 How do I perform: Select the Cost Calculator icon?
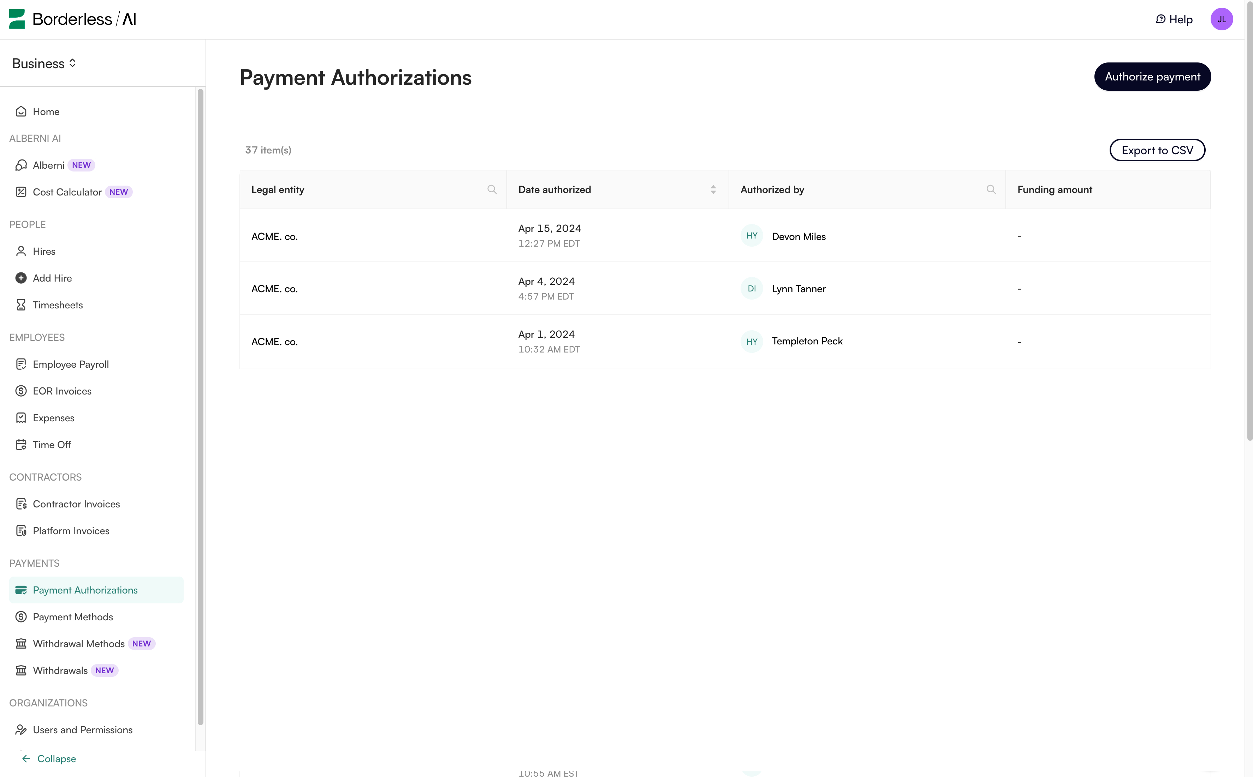point(21,192)
